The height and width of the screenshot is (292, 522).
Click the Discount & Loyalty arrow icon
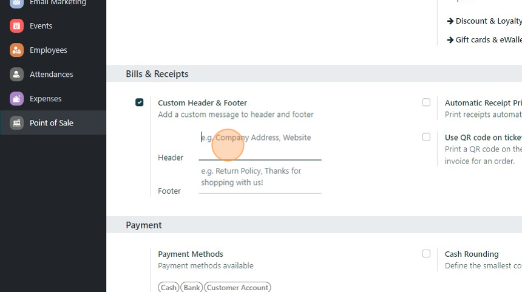pos(450,21)
